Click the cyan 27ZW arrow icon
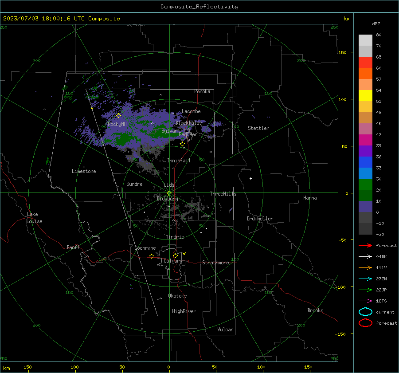This screenshot has width=399, height=373. point(365,279)
